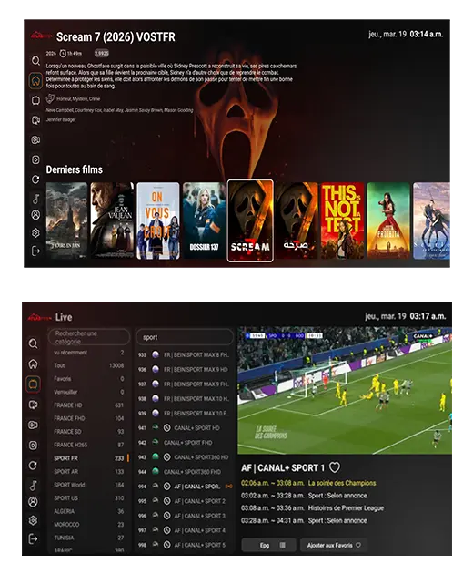Open Favoris category
The image size is (473, 574).
[x=89, y=379]
